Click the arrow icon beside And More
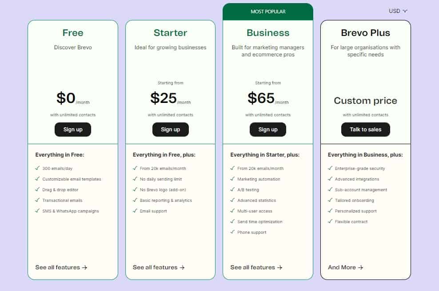 point(361,267)
